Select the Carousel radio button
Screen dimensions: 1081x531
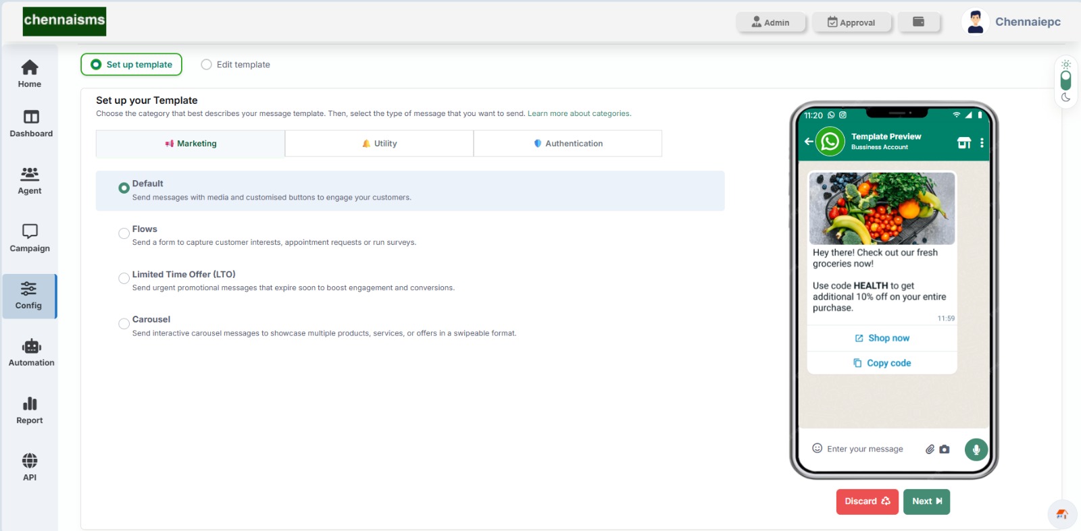click(x=124, y=324)
